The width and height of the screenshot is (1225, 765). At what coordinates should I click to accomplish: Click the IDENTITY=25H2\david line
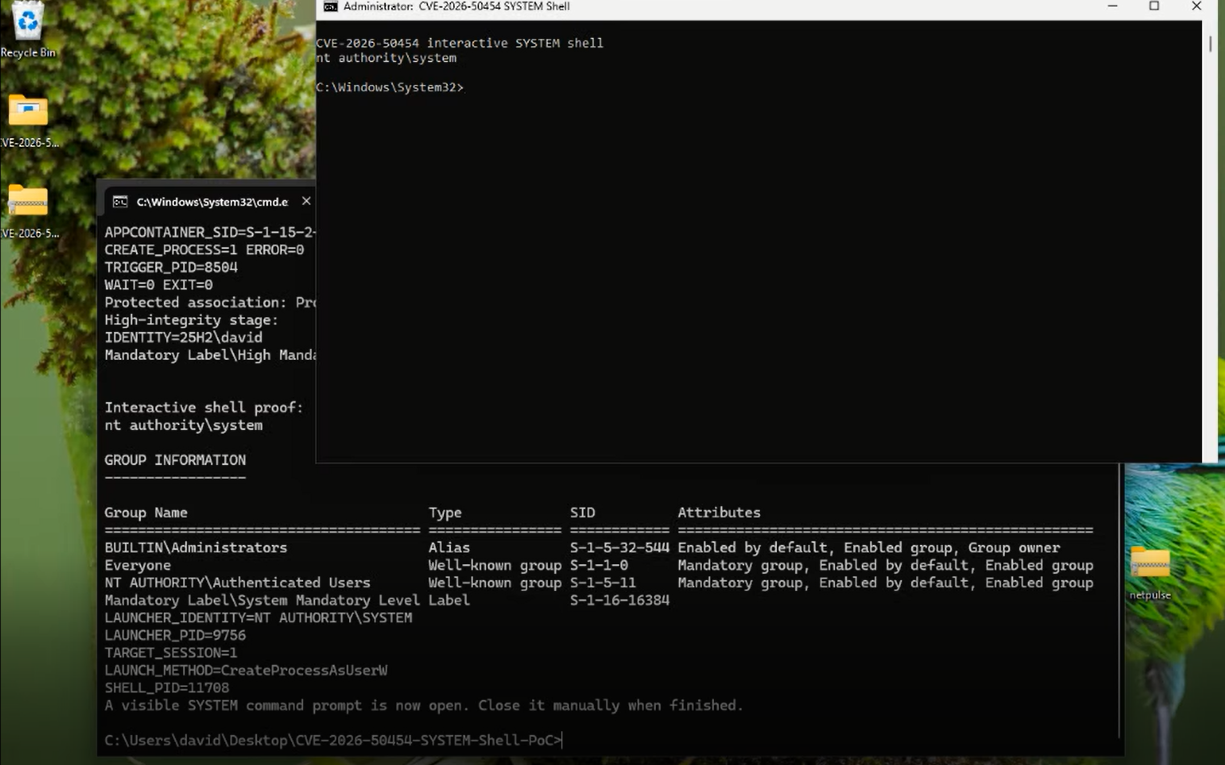point(184,338)
